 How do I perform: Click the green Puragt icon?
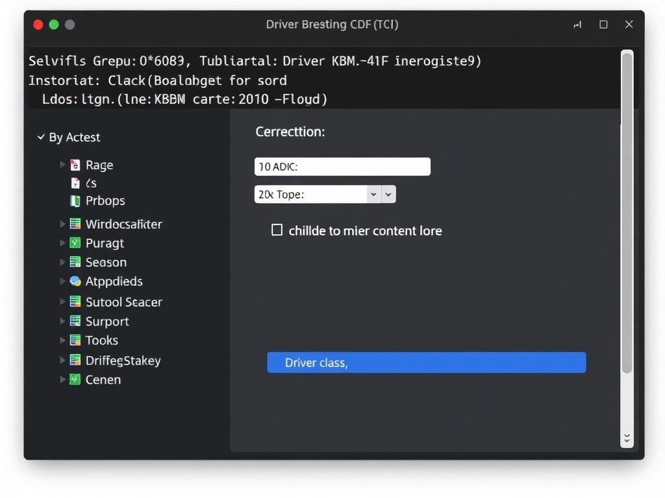point(75,243)
